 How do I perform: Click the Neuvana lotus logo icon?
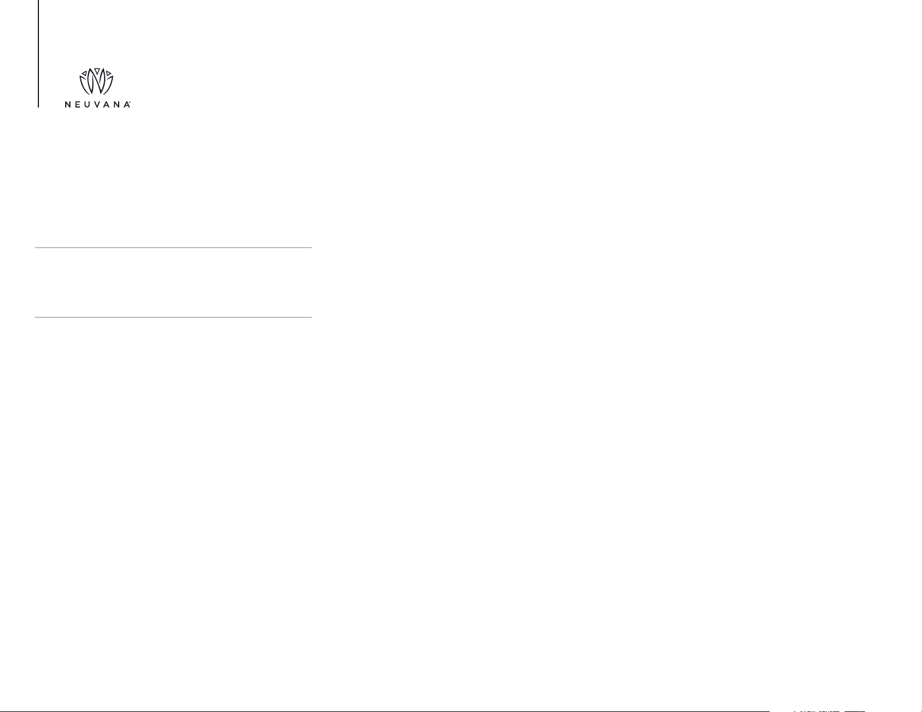95,81
